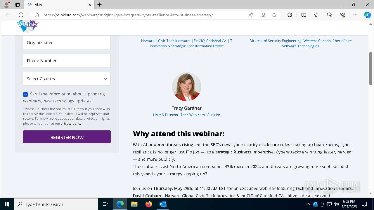Open browser Extensions icon
This screenshot has width=374, height=210.
click(x=290, y=15)
